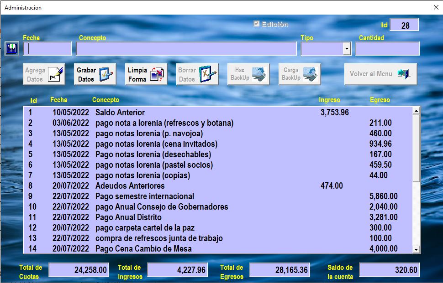Return via Volver al Menu button
This screenshot has height=283, width=443.
pos(380,74)
